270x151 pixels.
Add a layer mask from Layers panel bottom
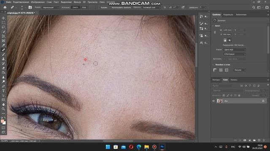click(x=245, y=140)
